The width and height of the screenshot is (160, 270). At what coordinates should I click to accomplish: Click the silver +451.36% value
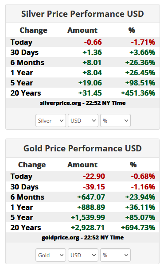coord(138,93)
